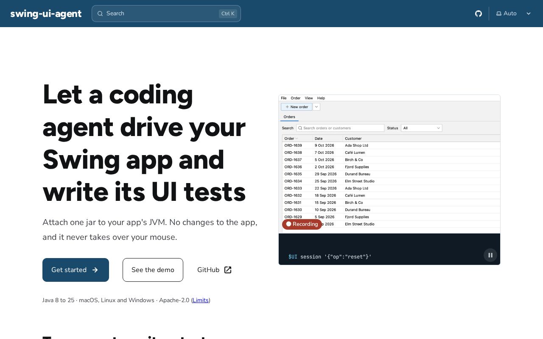Open the Limits link
Screen dimensions: 543x339
click(x=201, y=300)
